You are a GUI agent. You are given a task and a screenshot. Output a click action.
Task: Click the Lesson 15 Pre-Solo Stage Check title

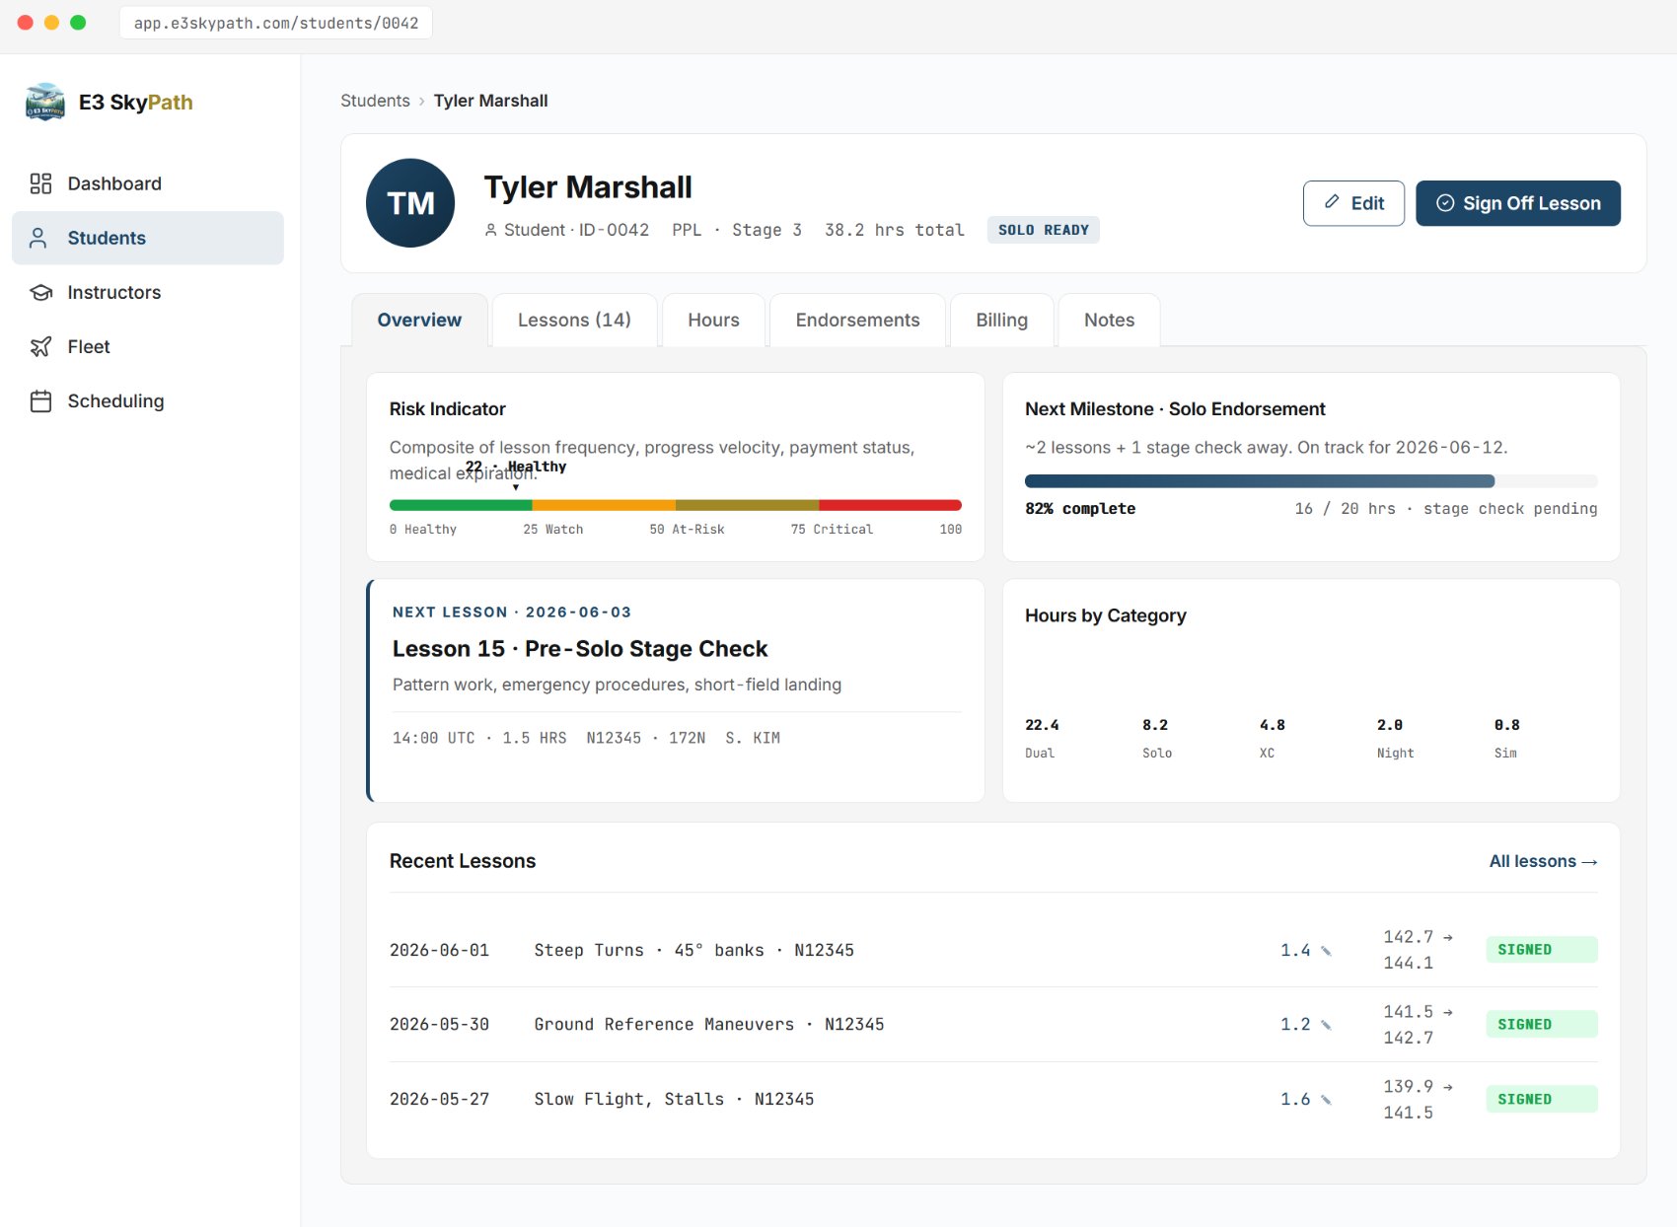[x=580, y=649]
